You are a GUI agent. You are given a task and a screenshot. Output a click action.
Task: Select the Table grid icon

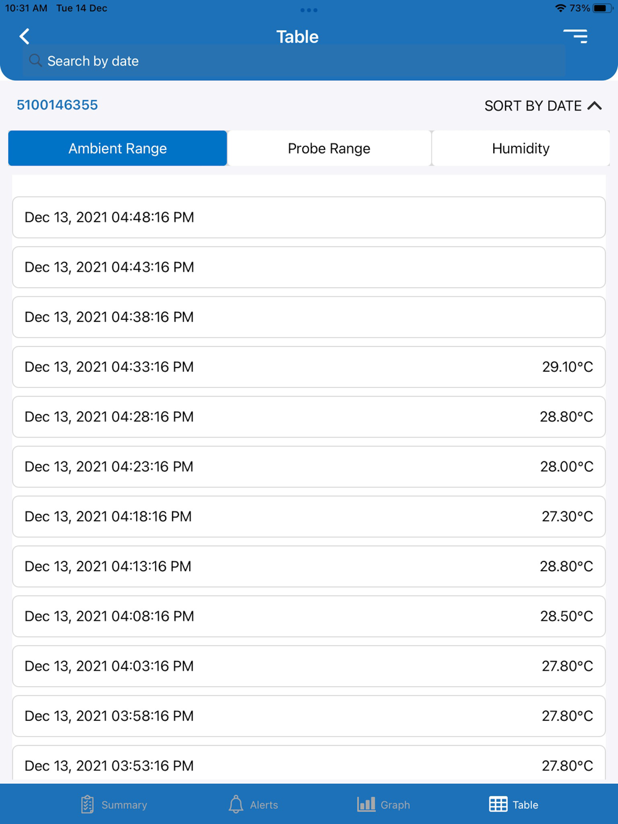tap(498, 804)
